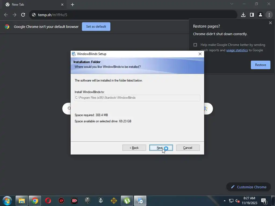Open the screen recorder taskbar icon
This screenshot has height=206, width=275.
click(x=74, y=201)
